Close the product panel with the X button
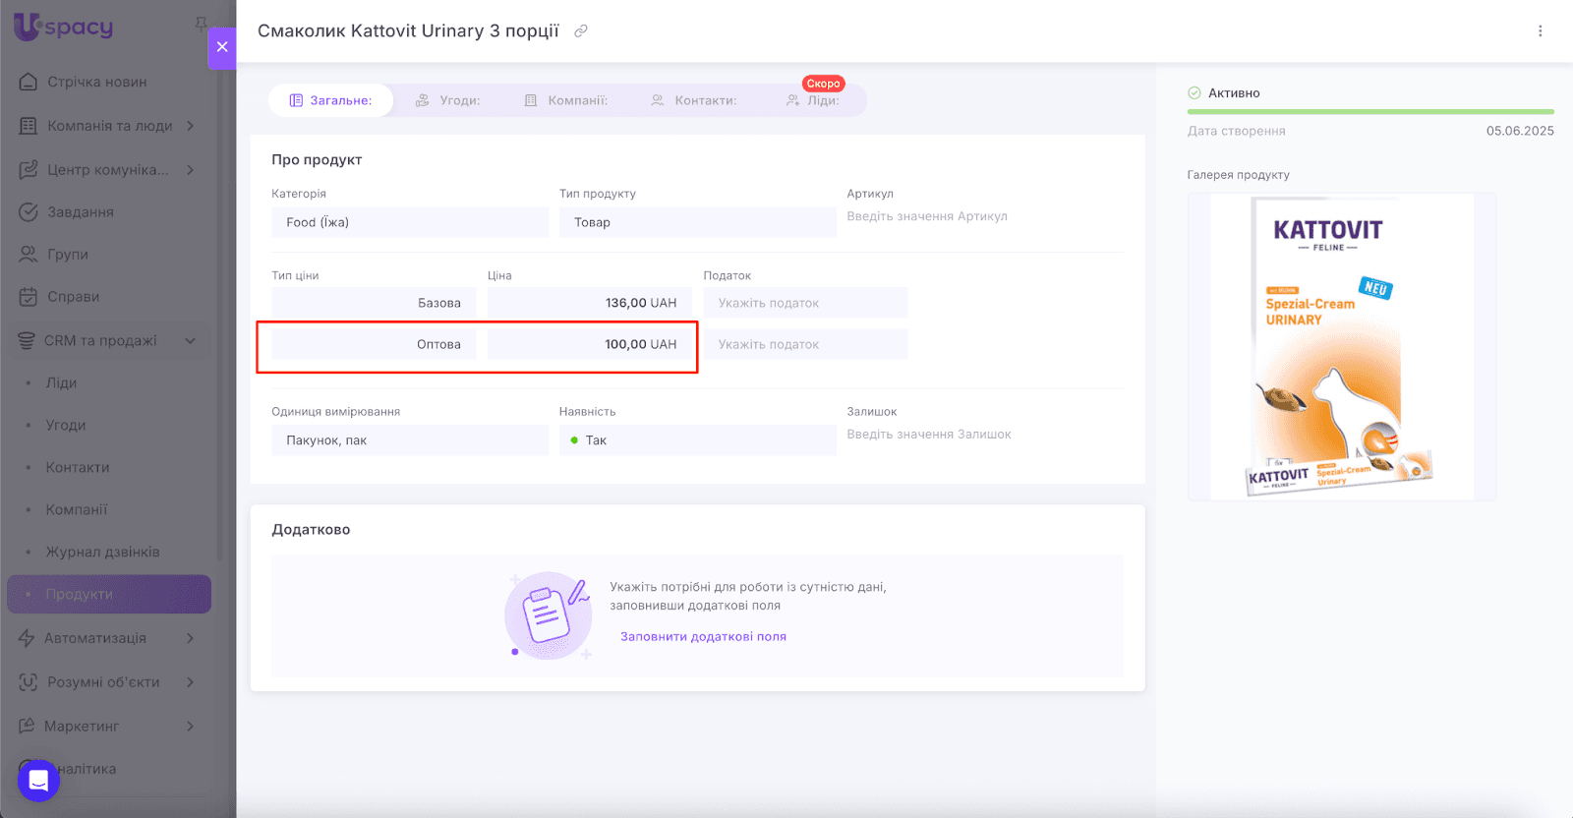 [x=222, y=46]
